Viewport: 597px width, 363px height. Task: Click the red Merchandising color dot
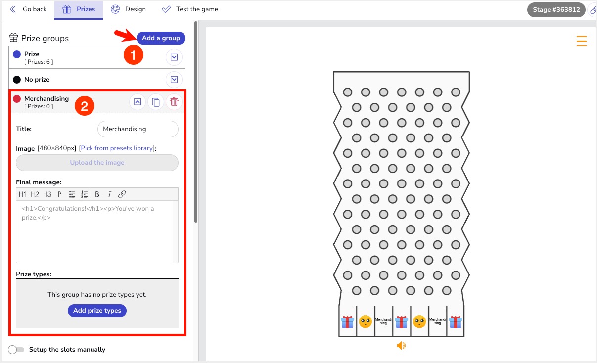point(17,99)
